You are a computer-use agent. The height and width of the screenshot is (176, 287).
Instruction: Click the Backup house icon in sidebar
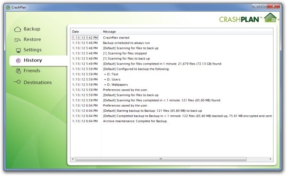pyautogui.click(x=17, y=29)
